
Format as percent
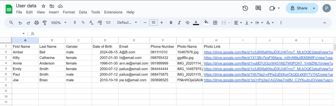point(83,23)
